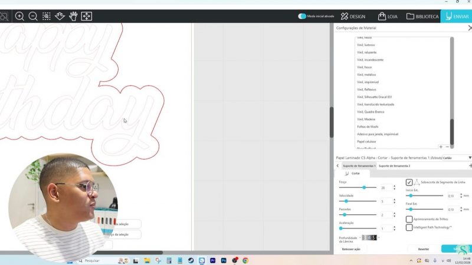Click the Reverter button
The image size is (472, 265).
[x=424, y=249]
